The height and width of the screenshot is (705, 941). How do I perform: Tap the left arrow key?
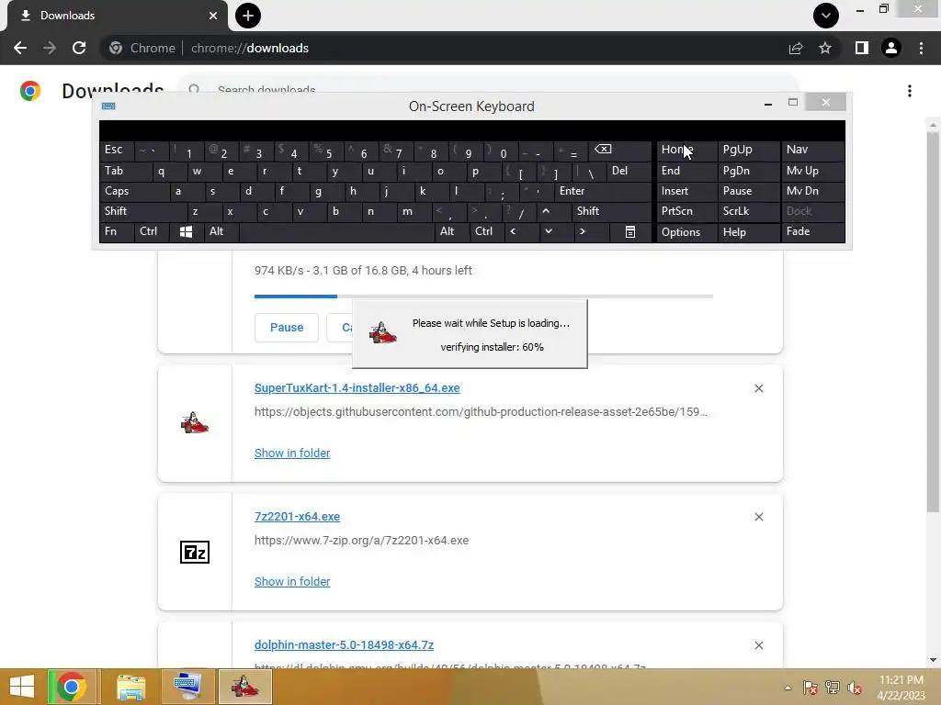click(x=513, y=231)
